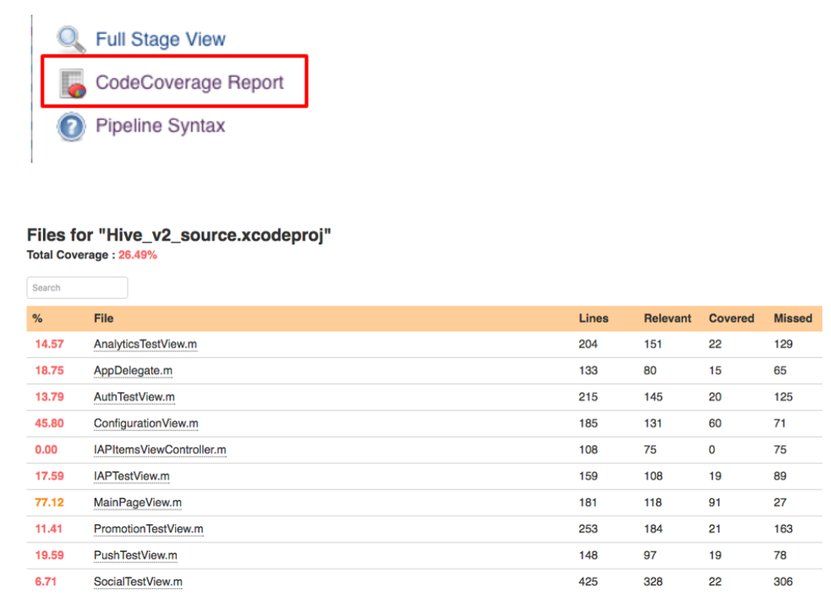
Task: Sort table by the % column header
Action: coord(37,318)
